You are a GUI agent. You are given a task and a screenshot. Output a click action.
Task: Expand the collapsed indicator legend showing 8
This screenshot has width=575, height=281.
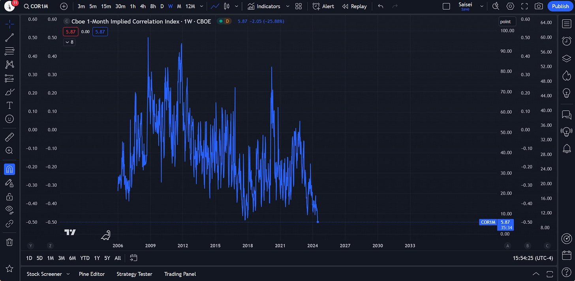click(69, 42)
